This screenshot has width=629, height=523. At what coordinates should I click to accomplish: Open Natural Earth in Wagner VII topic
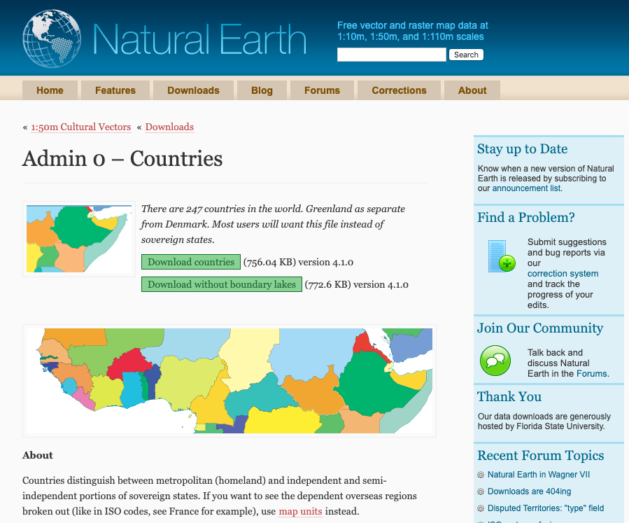click(x=539, y=475)
